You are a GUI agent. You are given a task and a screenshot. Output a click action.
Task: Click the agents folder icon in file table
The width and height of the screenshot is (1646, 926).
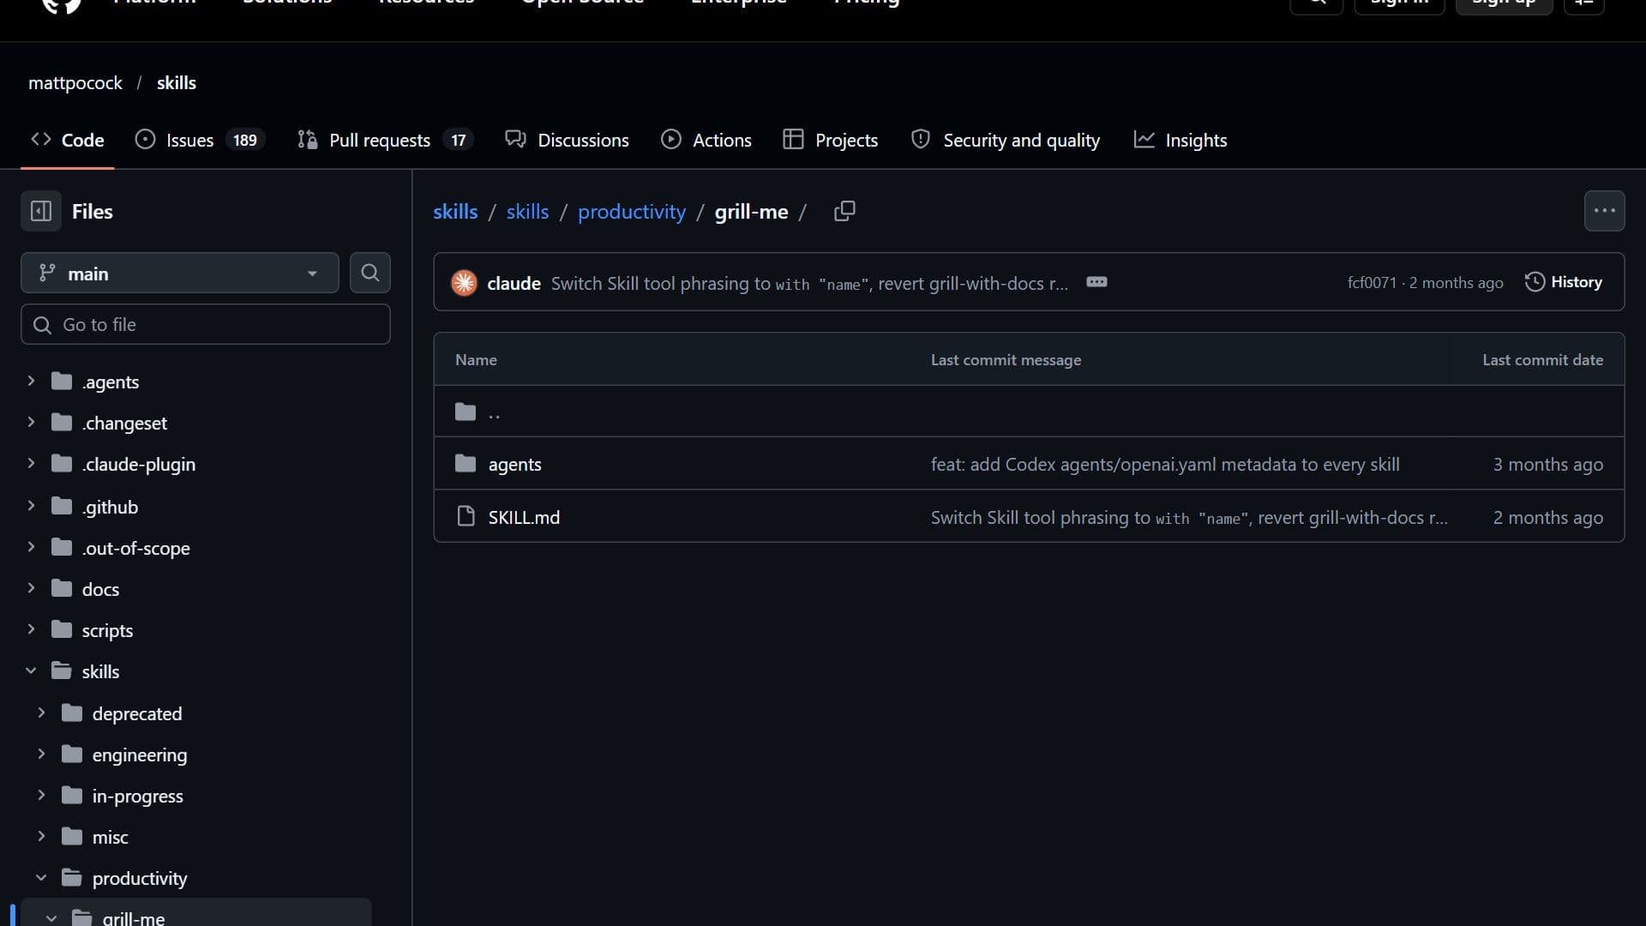(x=466, y=464)
